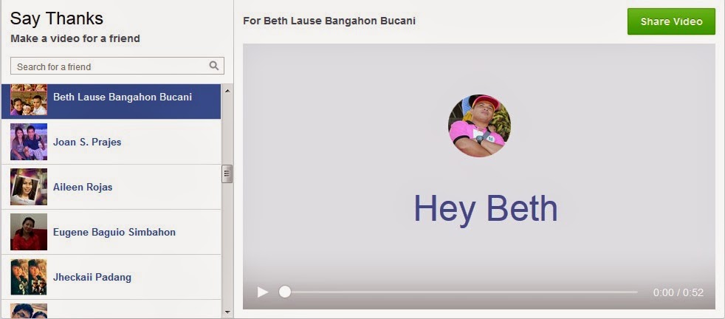Click Joan S. Prajes's profile photo
This screenshot has height=319, width=725.
pos(29,142)
